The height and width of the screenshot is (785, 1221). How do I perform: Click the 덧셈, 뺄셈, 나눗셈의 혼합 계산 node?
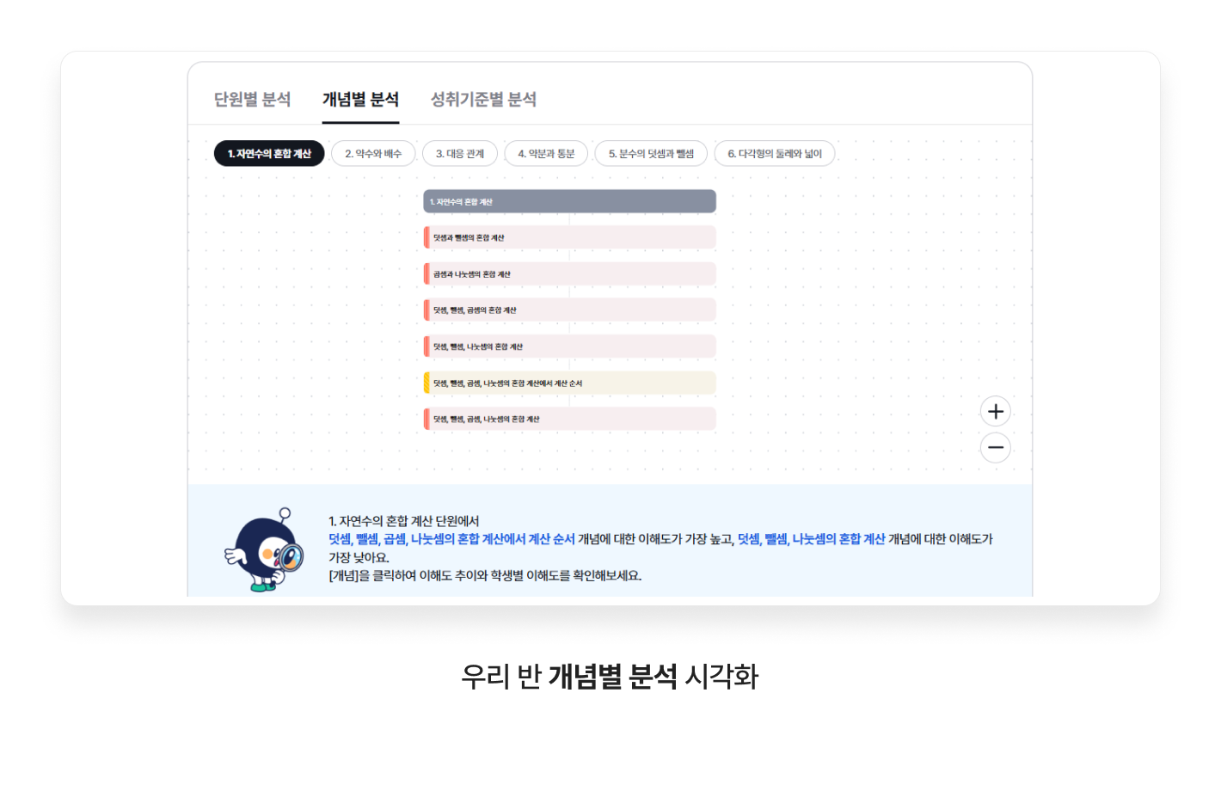(x=569, y=347)
